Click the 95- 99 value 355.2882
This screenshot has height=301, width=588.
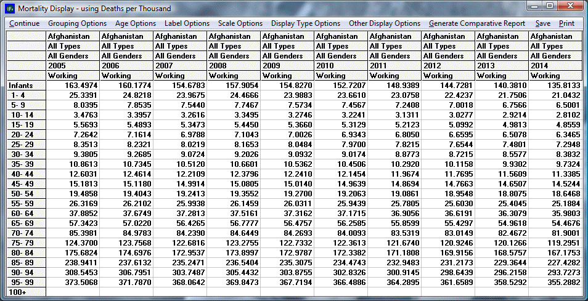point(555,283)
